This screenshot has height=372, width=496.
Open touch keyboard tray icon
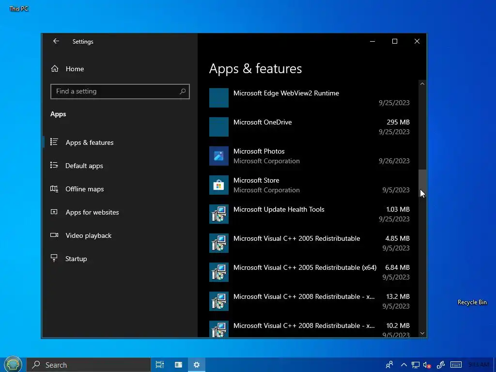(x=456, y=365)
